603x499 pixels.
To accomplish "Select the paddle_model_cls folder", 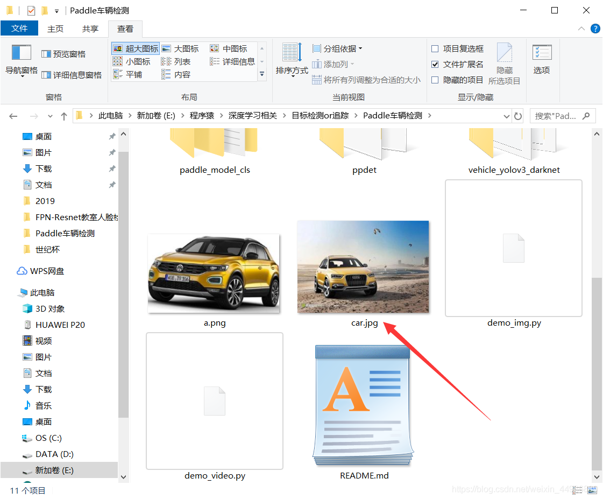I will 214,150.
